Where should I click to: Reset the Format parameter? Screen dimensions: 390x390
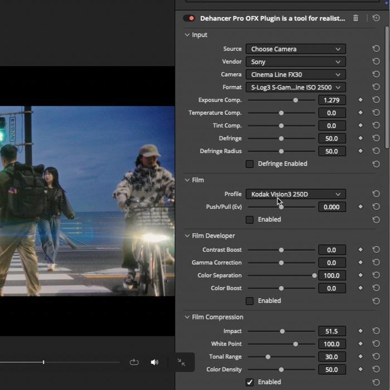pyautogui.click(x=376, y=87)
